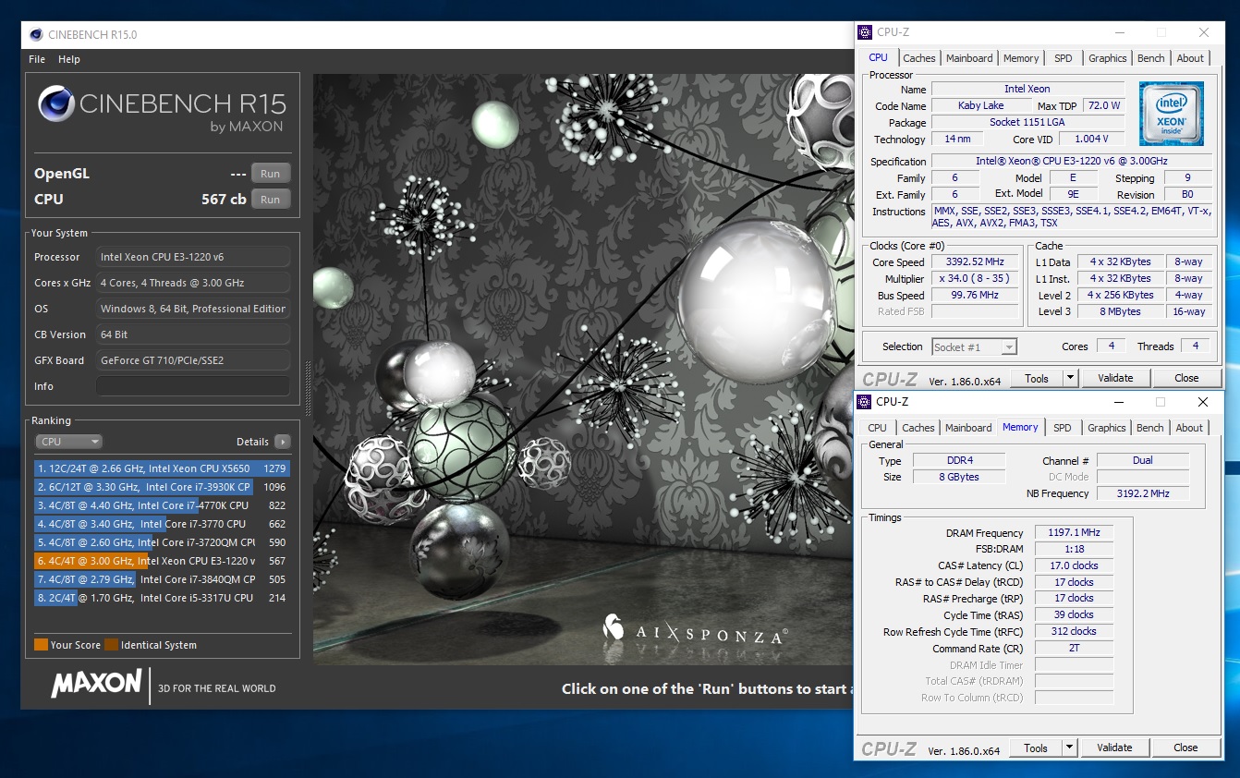Select ranking row Core i7-3720QM 590
Image resolution: width=1240 pixels, height=778 pixels.
pyautogui.click(x=163, y=542)
